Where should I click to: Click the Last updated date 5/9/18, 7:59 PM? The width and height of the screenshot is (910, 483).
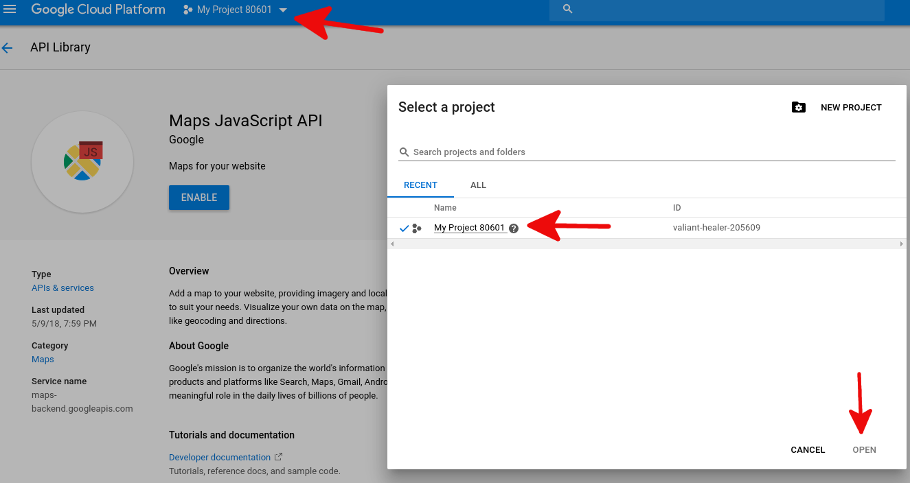[x=64, y=324]
